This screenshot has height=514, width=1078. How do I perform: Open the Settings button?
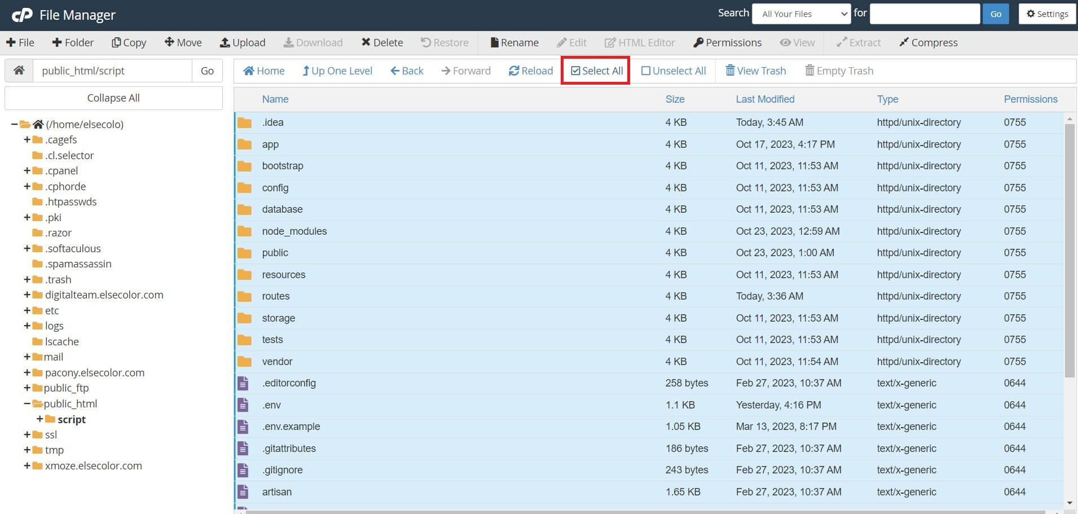pos(1048,14)
